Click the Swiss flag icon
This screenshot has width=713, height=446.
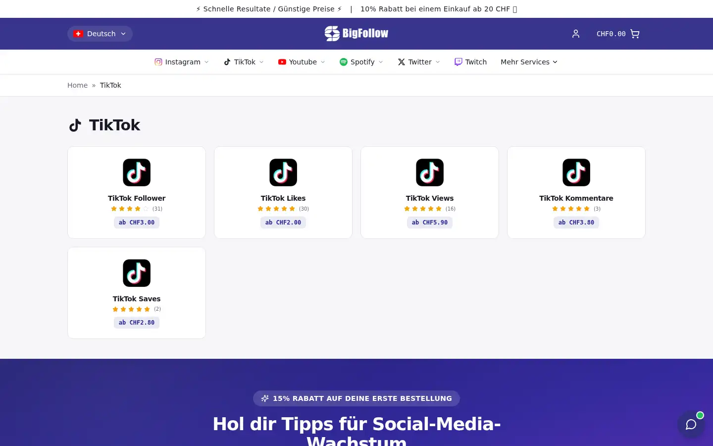[x=78, y=34]
